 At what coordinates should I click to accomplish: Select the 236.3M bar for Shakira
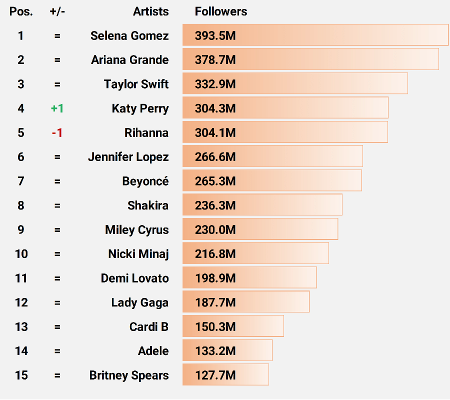tap(262, 205)
